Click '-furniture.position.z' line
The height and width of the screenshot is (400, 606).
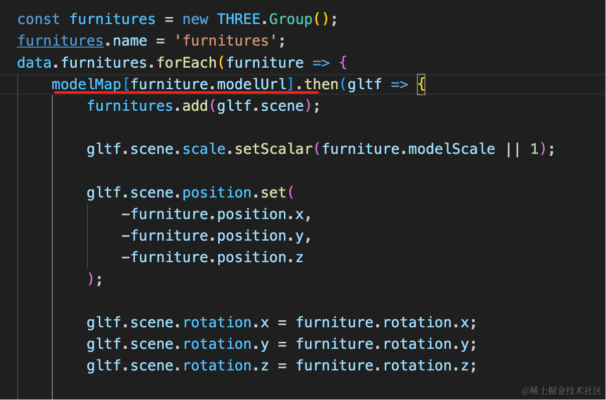pyautogui.click(x=213, y=257)
